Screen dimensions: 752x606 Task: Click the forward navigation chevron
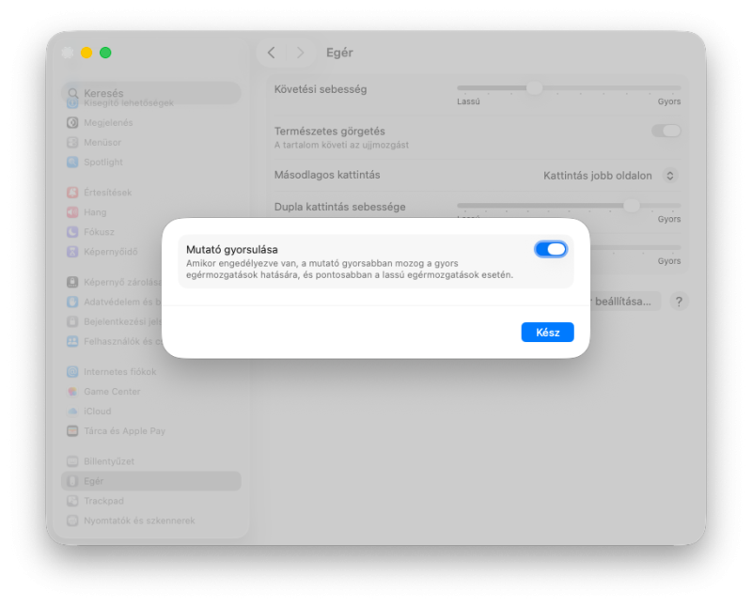click(x=300, y=53)
